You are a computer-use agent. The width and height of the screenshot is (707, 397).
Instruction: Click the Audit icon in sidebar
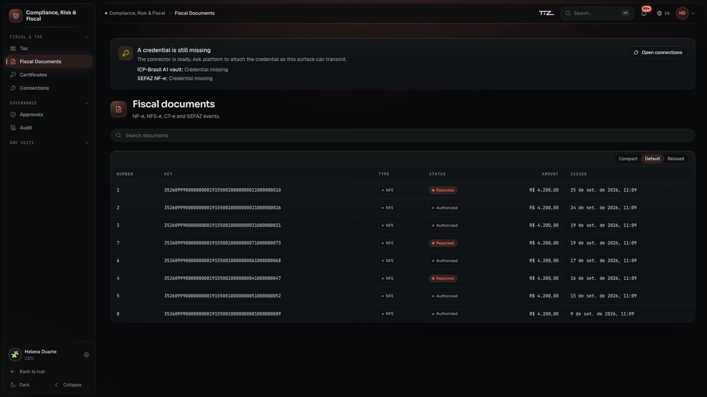[x=13, y=128]
